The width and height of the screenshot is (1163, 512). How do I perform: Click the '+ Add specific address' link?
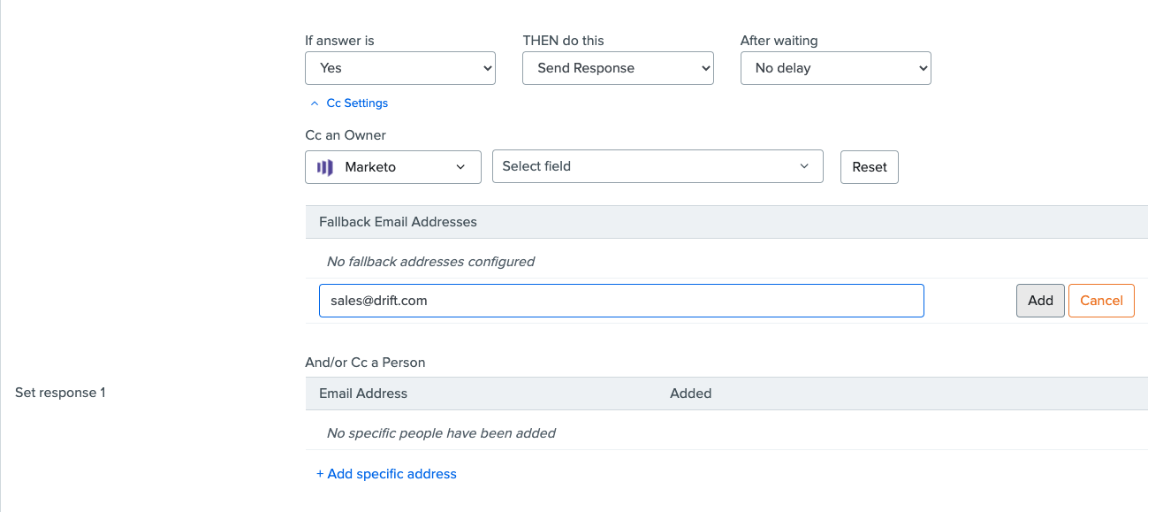click(x=386, y=474)
